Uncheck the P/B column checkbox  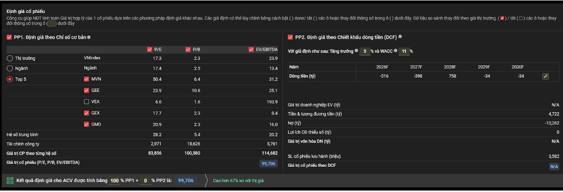coord(188,49)
